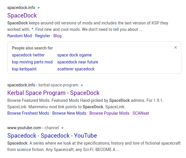Image resolution: width=186 pixels, height=158 pixels.
Task: Open dropdown arrow beside kerbal-space-program URL
Action: 82,85
